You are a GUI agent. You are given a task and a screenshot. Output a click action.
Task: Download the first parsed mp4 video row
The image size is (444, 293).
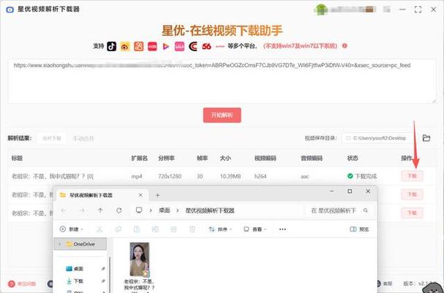(x=412, y=176)
